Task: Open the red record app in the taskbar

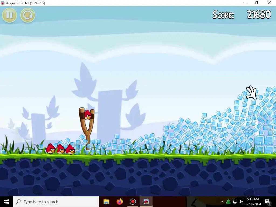Action: point(133,202)
